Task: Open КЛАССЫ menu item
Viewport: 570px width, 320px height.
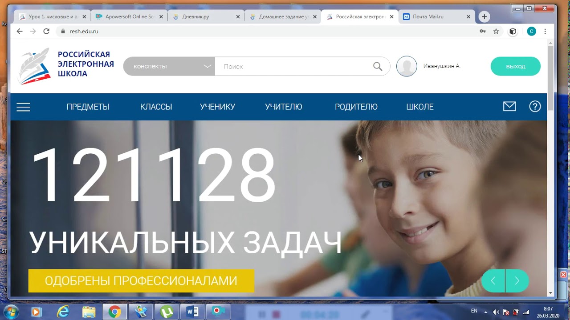Action: [156, 107]
